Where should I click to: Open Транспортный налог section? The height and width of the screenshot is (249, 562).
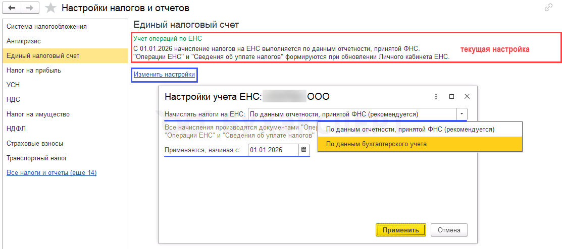pos(65,158)
